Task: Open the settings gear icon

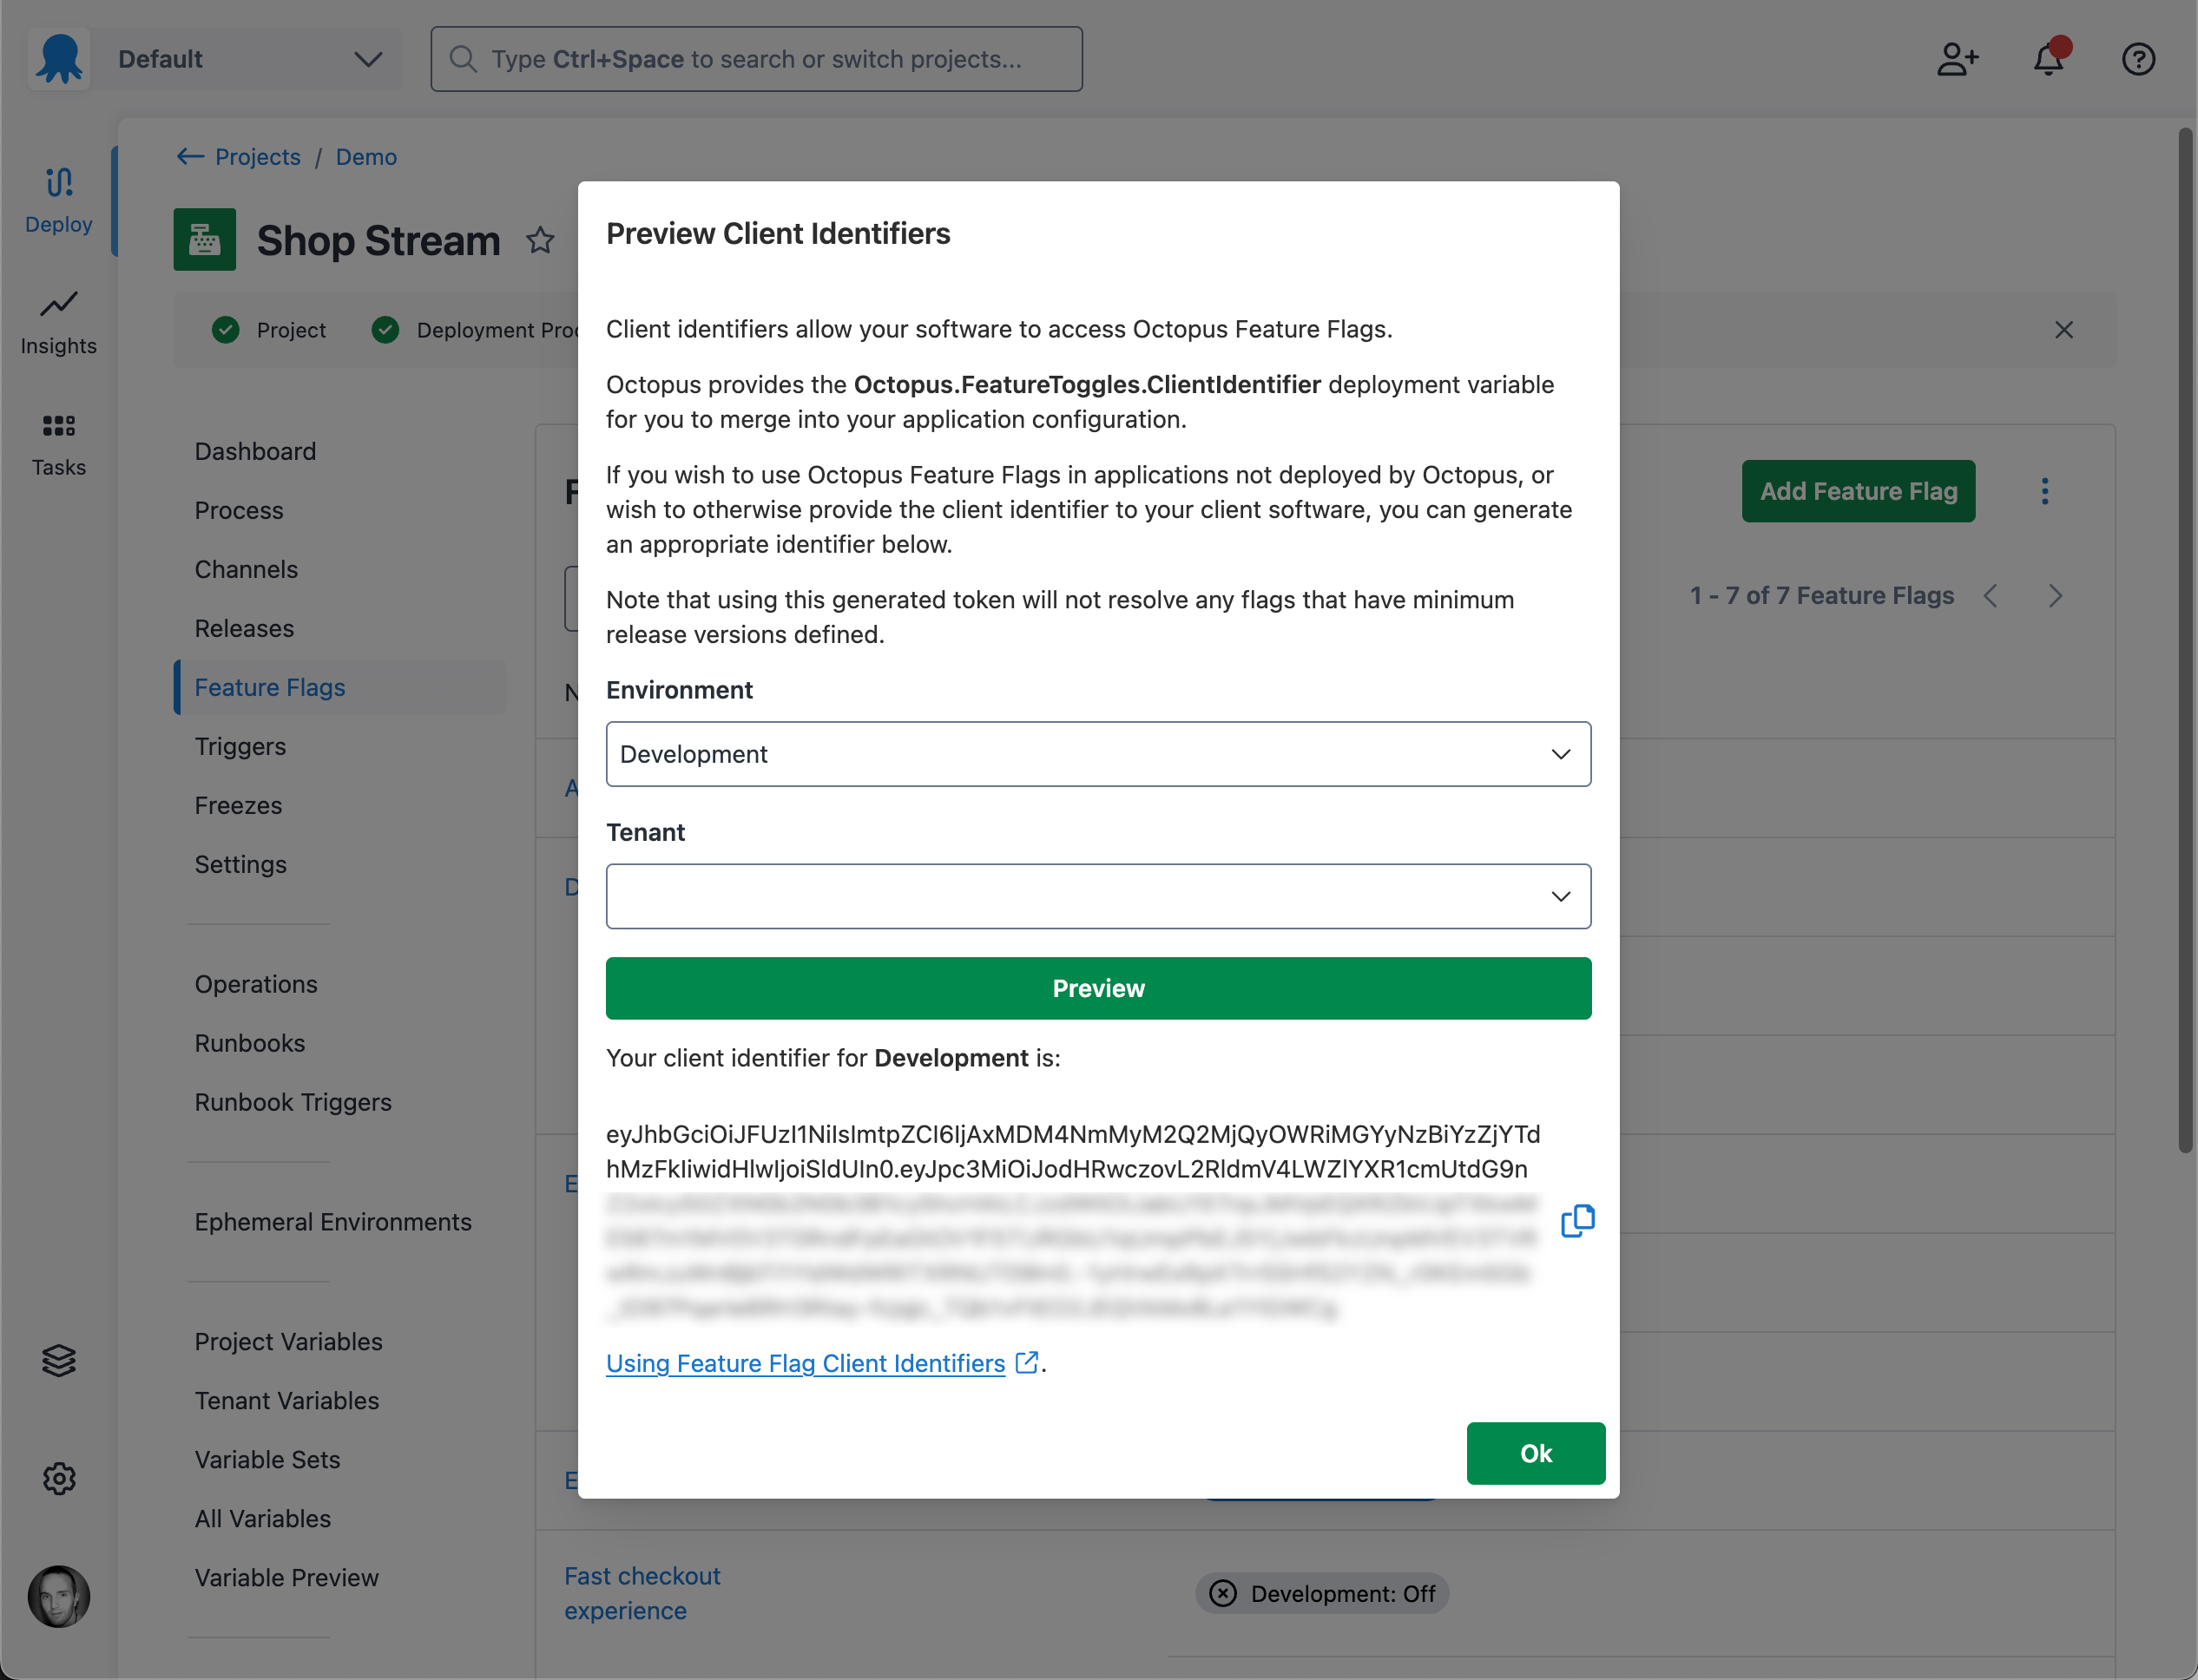Action: coord(59,1478)
